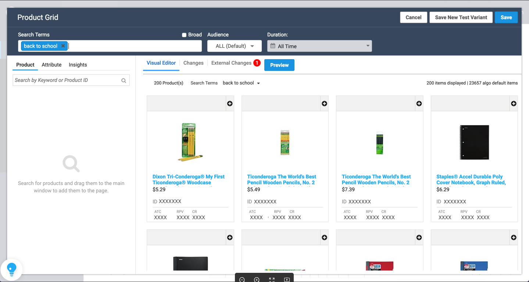Click plus icon on $5.49 Ticonderoga pencils card
The image size is (529, 282).
(324, 104)
